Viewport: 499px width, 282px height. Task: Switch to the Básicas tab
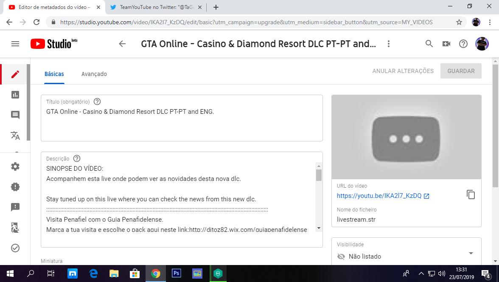click(54, 74)
